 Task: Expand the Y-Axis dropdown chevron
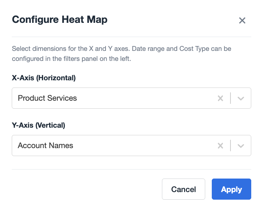coord(241,146)
